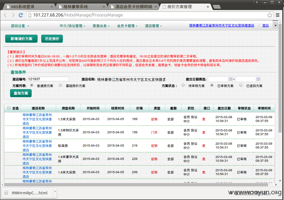Select the 已退回方案 status radio
Screen dimensions: 284x200
click(x=241, y=85)
